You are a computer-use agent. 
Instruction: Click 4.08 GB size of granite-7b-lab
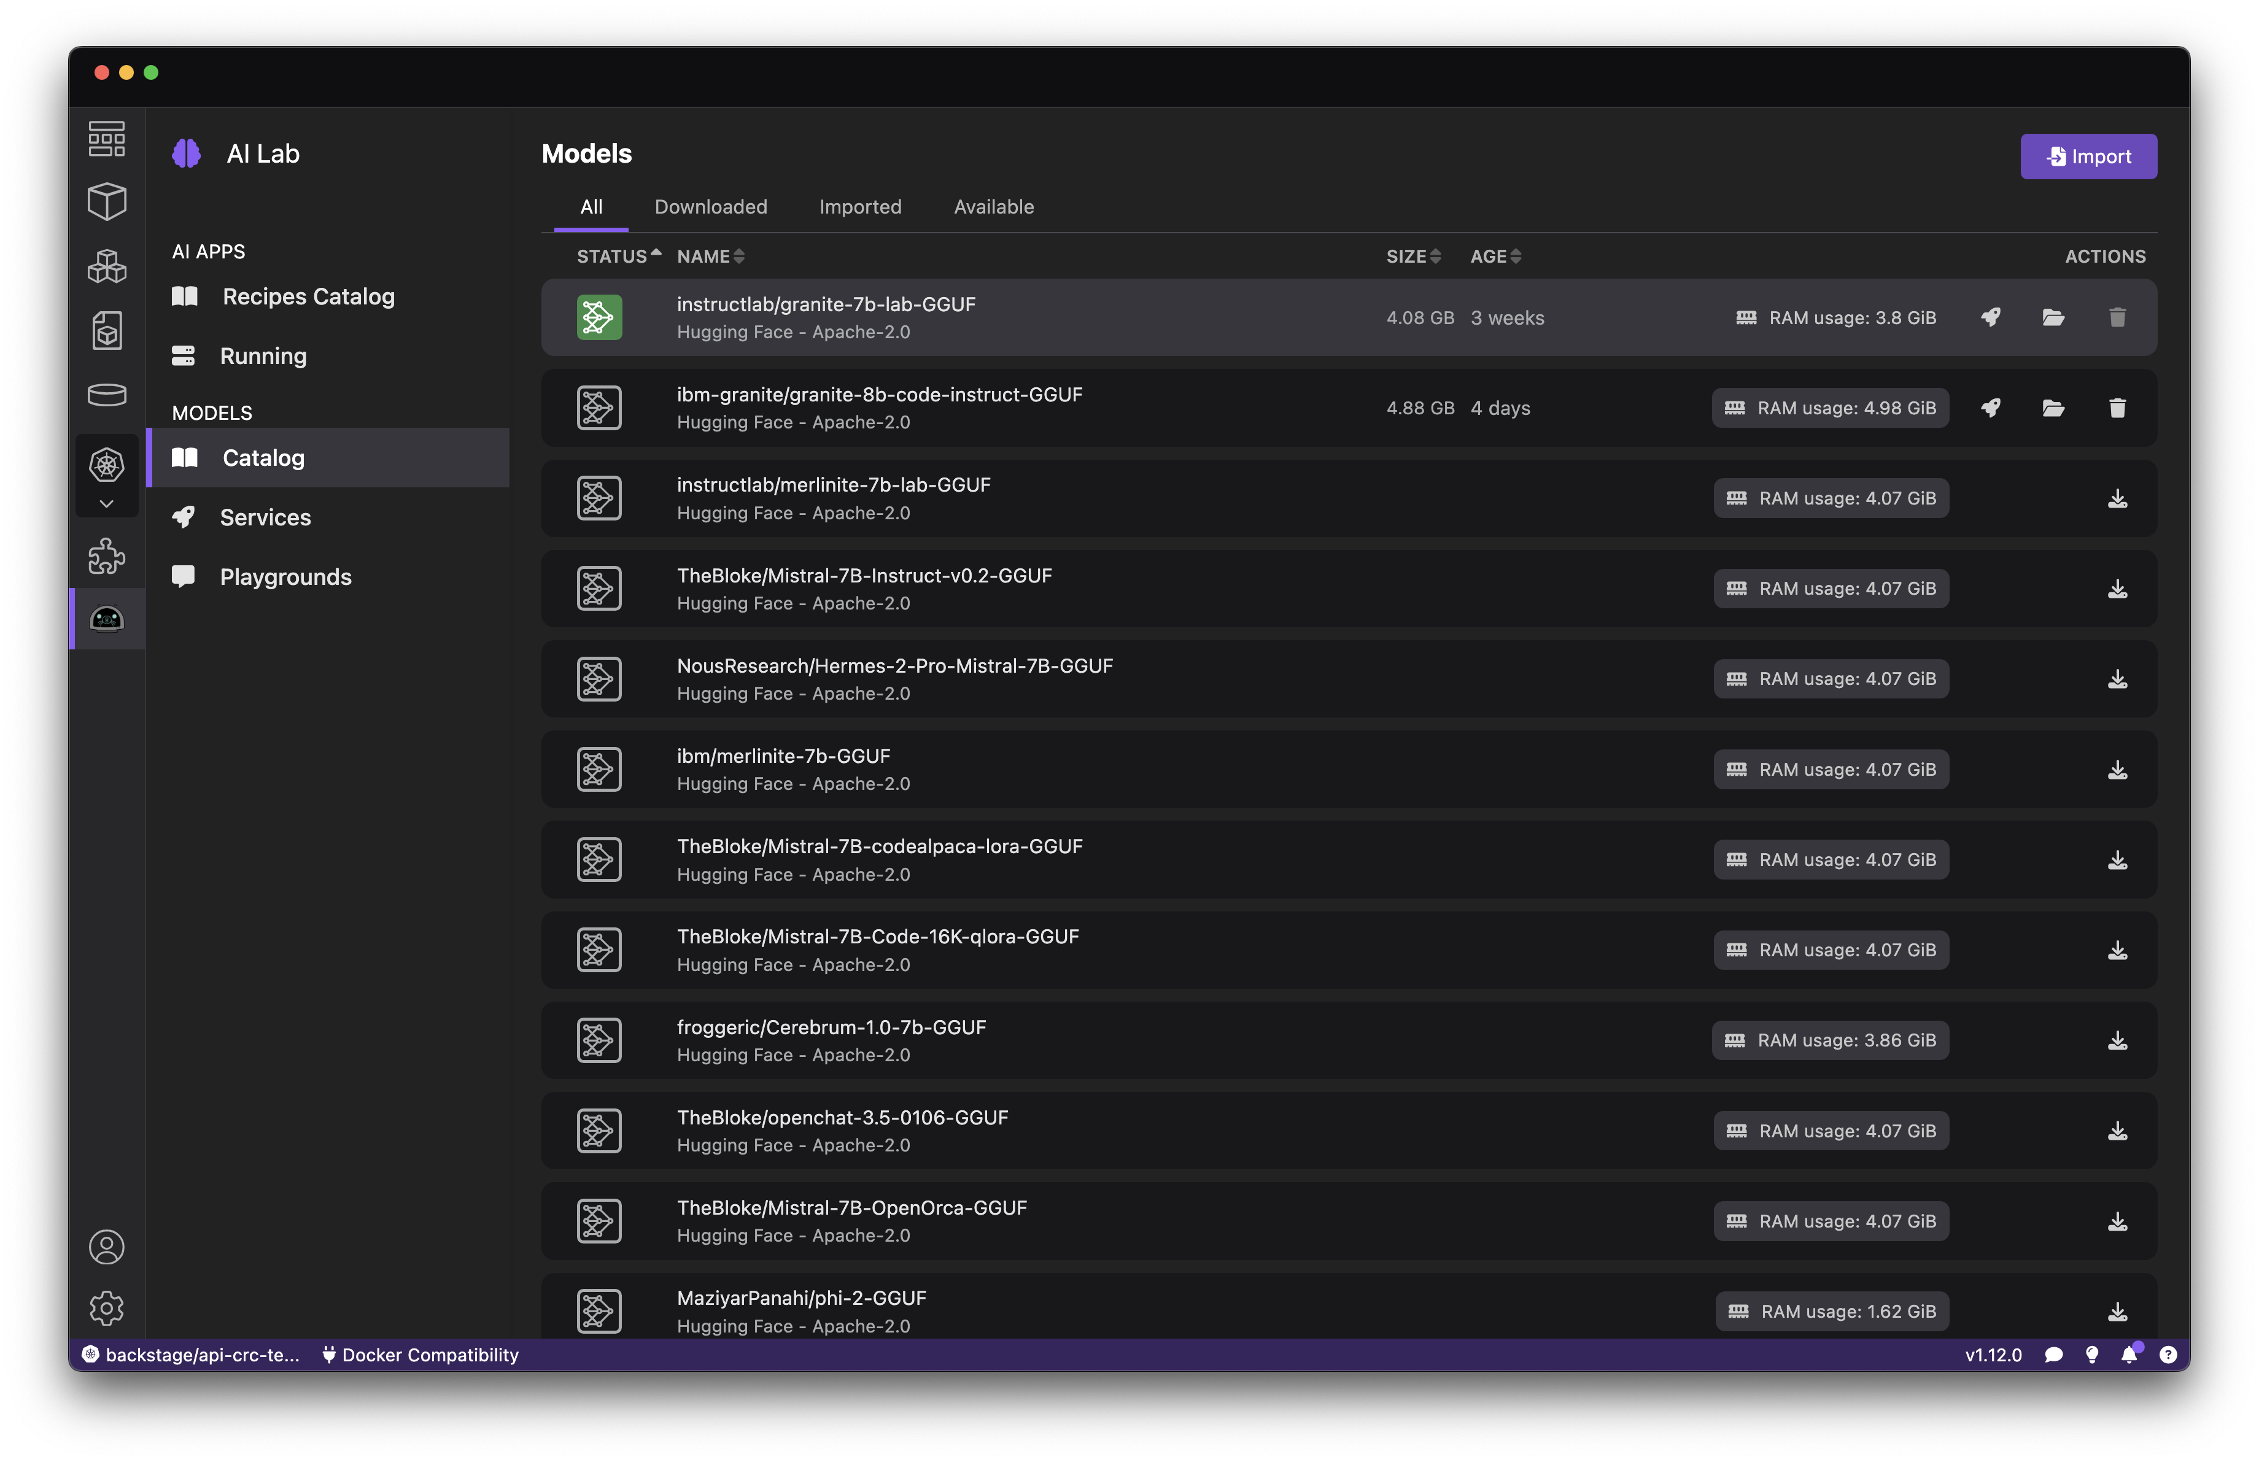point(1420,318)
